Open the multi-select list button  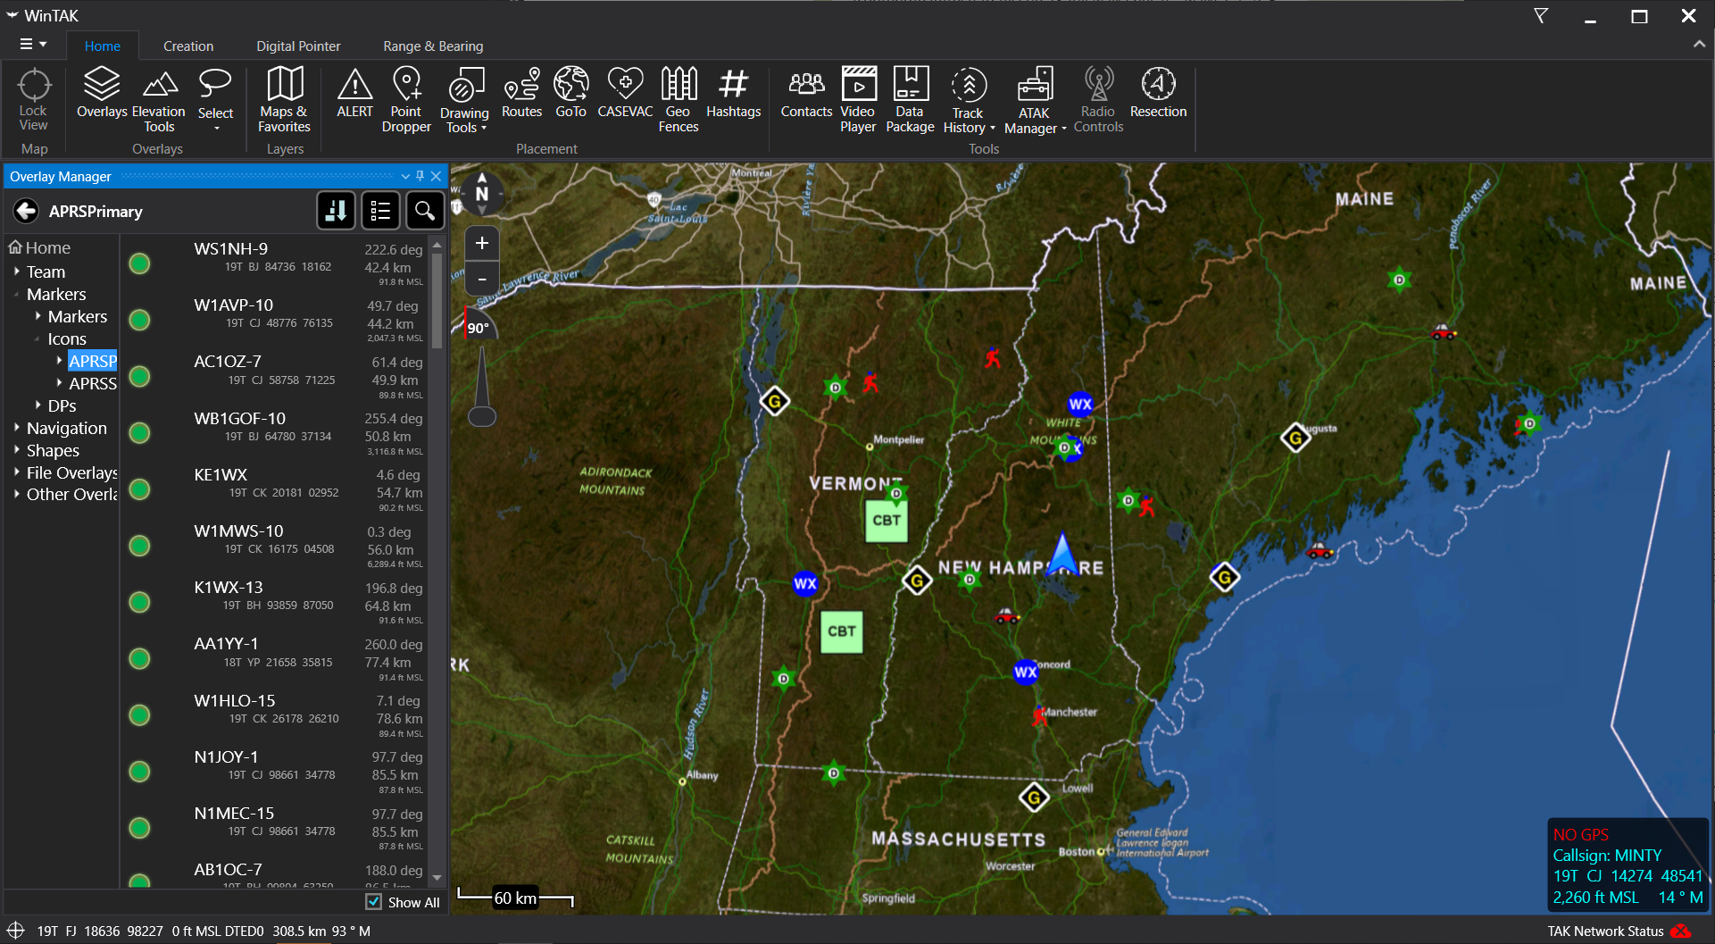click(x=380, y=211)
